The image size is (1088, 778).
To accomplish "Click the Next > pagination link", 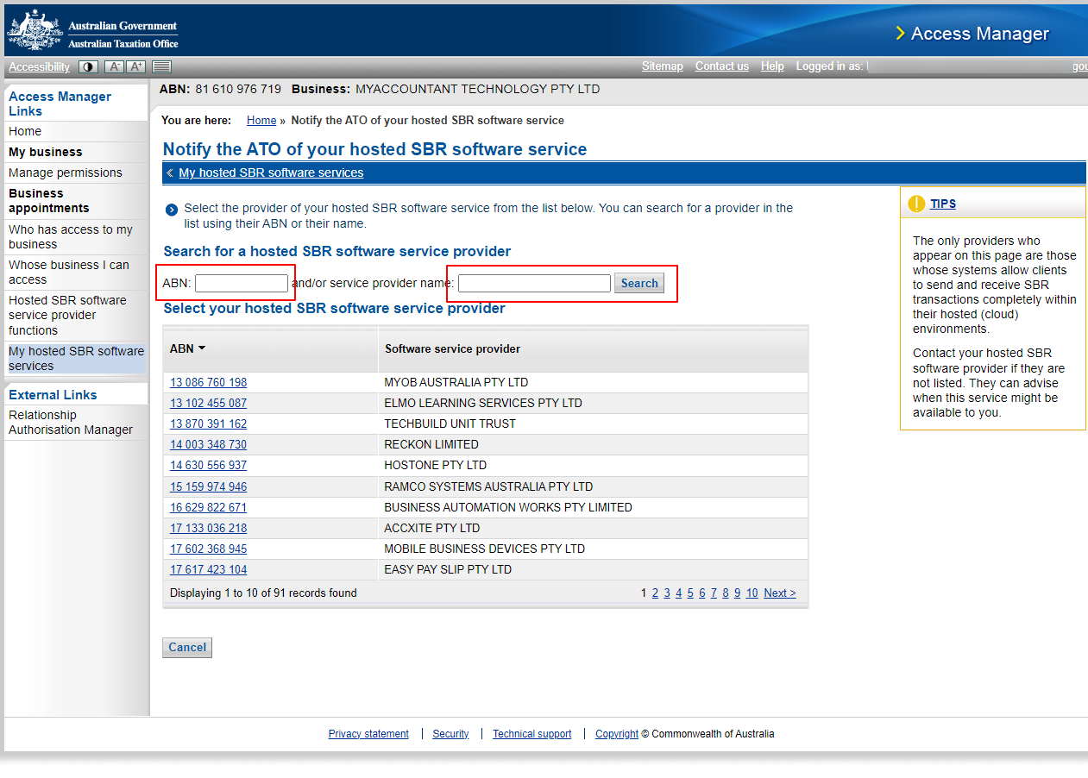I will coord(780,593).
